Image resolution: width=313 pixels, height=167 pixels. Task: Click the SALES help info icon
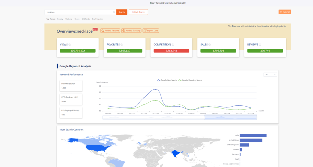(210, 45)
